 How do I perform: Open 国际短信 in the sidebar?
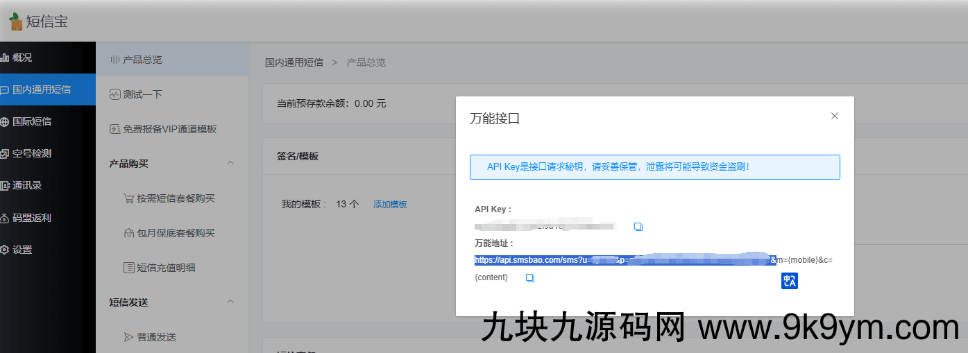point(48,121)
